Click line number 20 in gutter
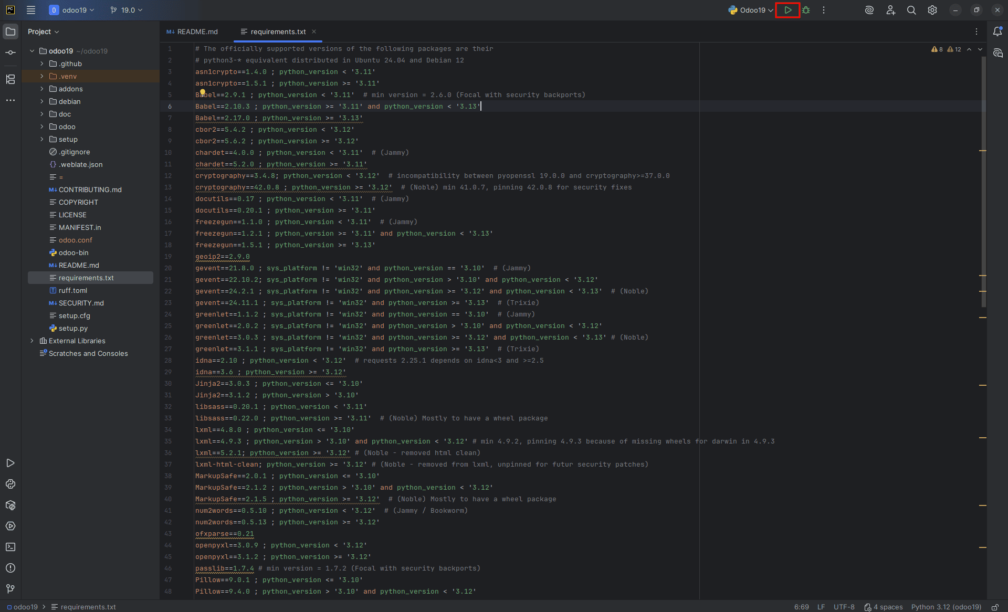1008x612 pixels. point(168,268)
